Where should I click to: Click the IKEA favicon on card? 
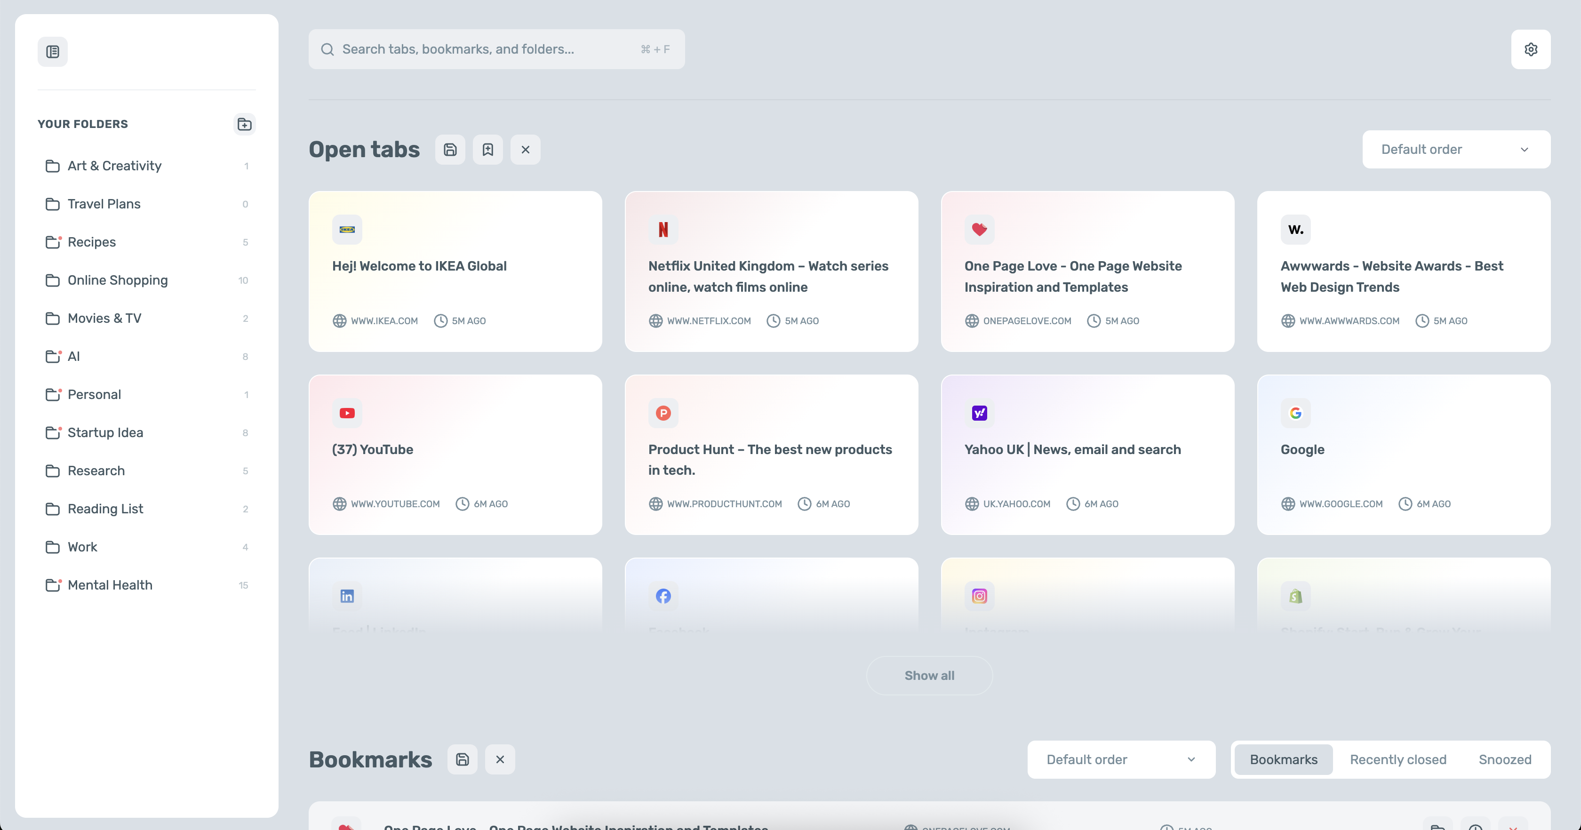pos(347,230)
